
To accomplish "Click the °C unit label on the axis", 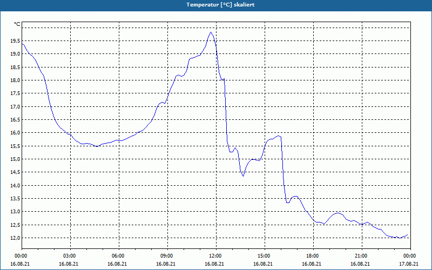I will click(17, 24).
